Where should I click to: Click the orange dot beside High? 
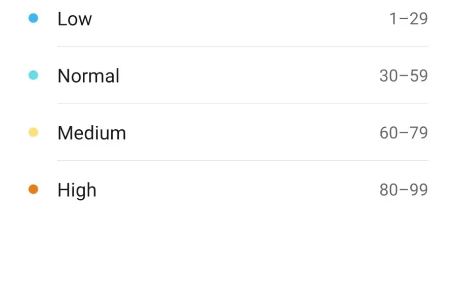click(33, 190)
